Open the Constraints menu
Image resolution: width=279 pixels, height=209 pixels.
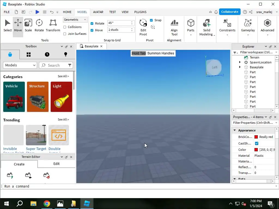click(227, 27)
